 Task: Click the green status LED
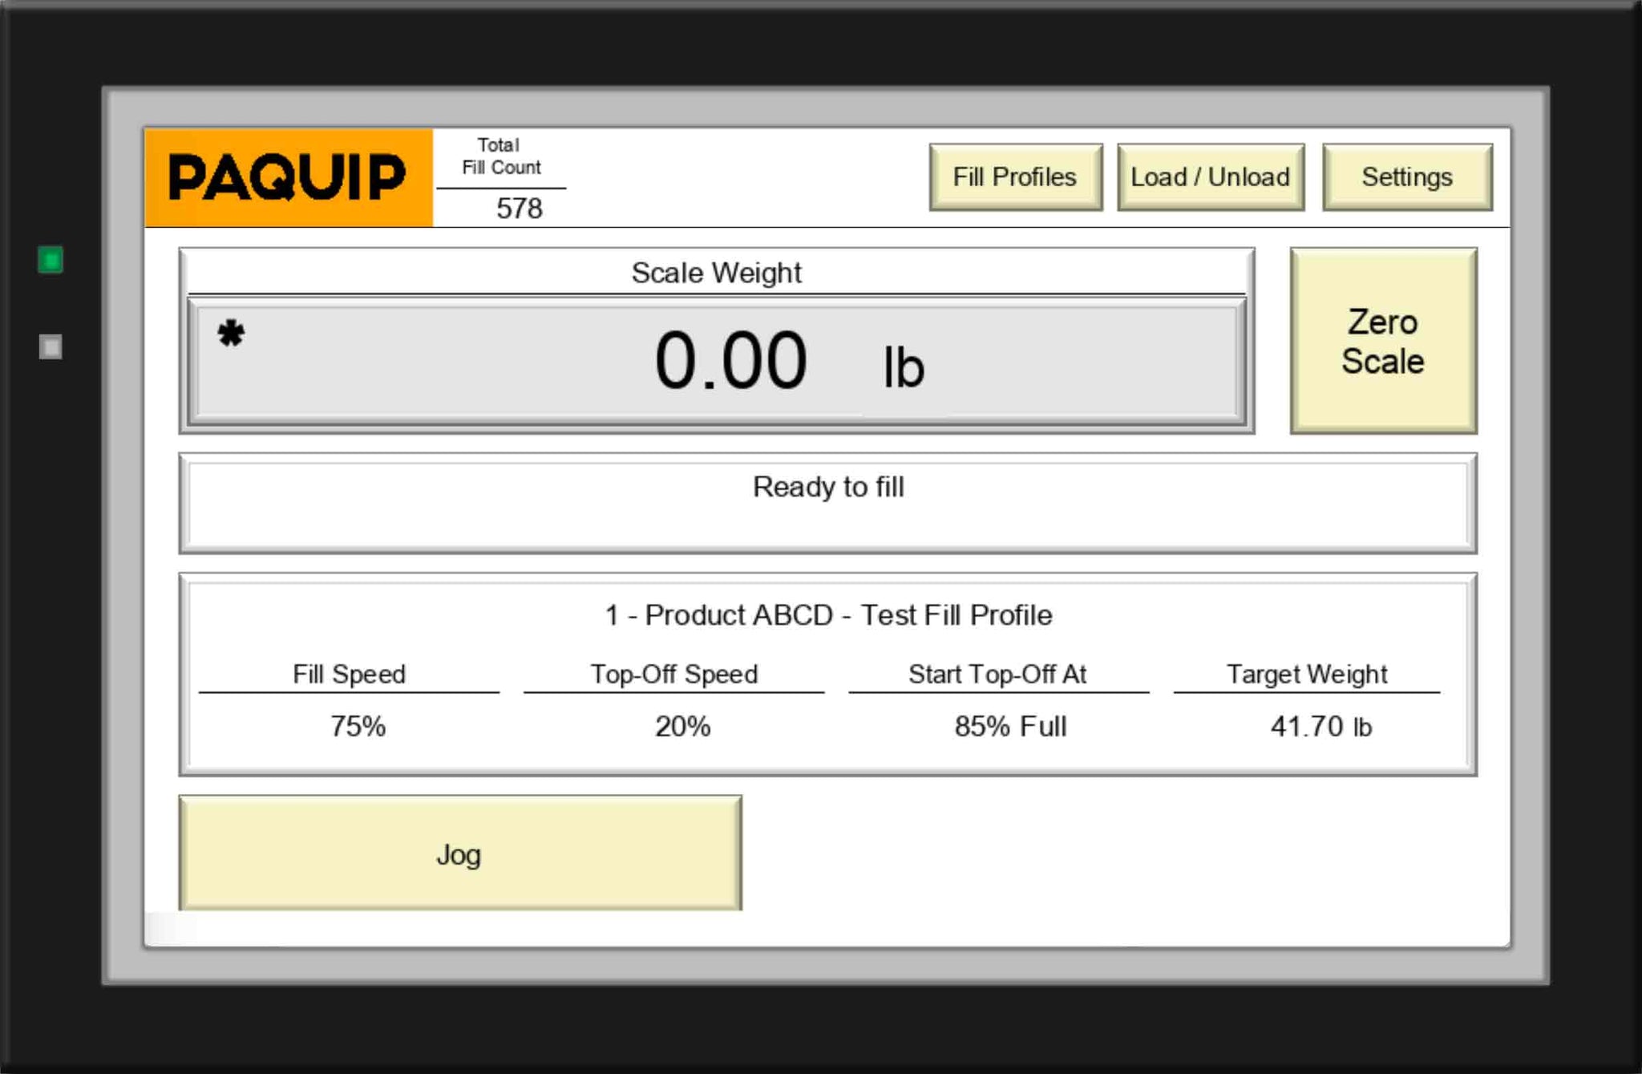coord(51,260)
